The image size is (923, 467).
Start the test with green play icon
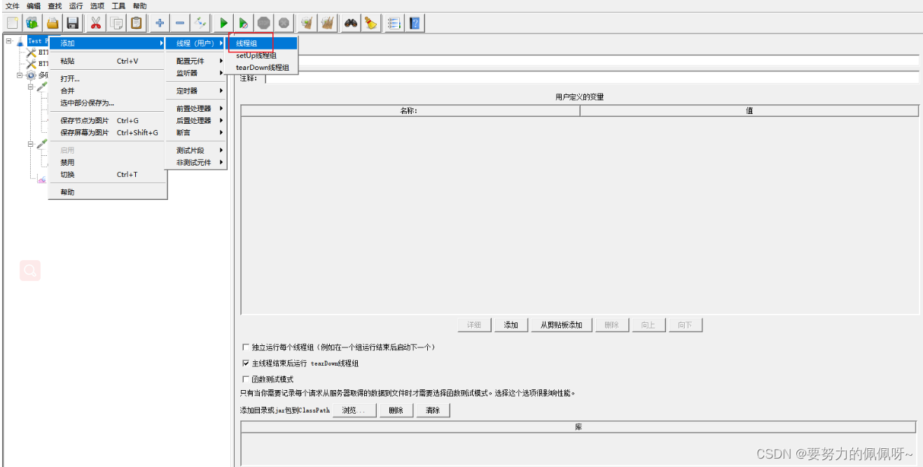(223, 23)
